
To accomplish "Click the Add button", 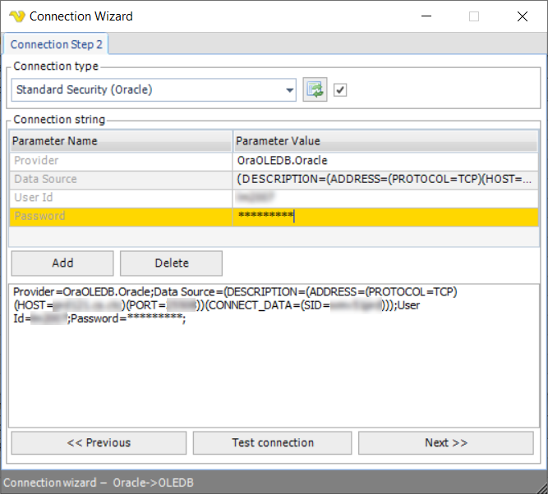I will [62, 263].
